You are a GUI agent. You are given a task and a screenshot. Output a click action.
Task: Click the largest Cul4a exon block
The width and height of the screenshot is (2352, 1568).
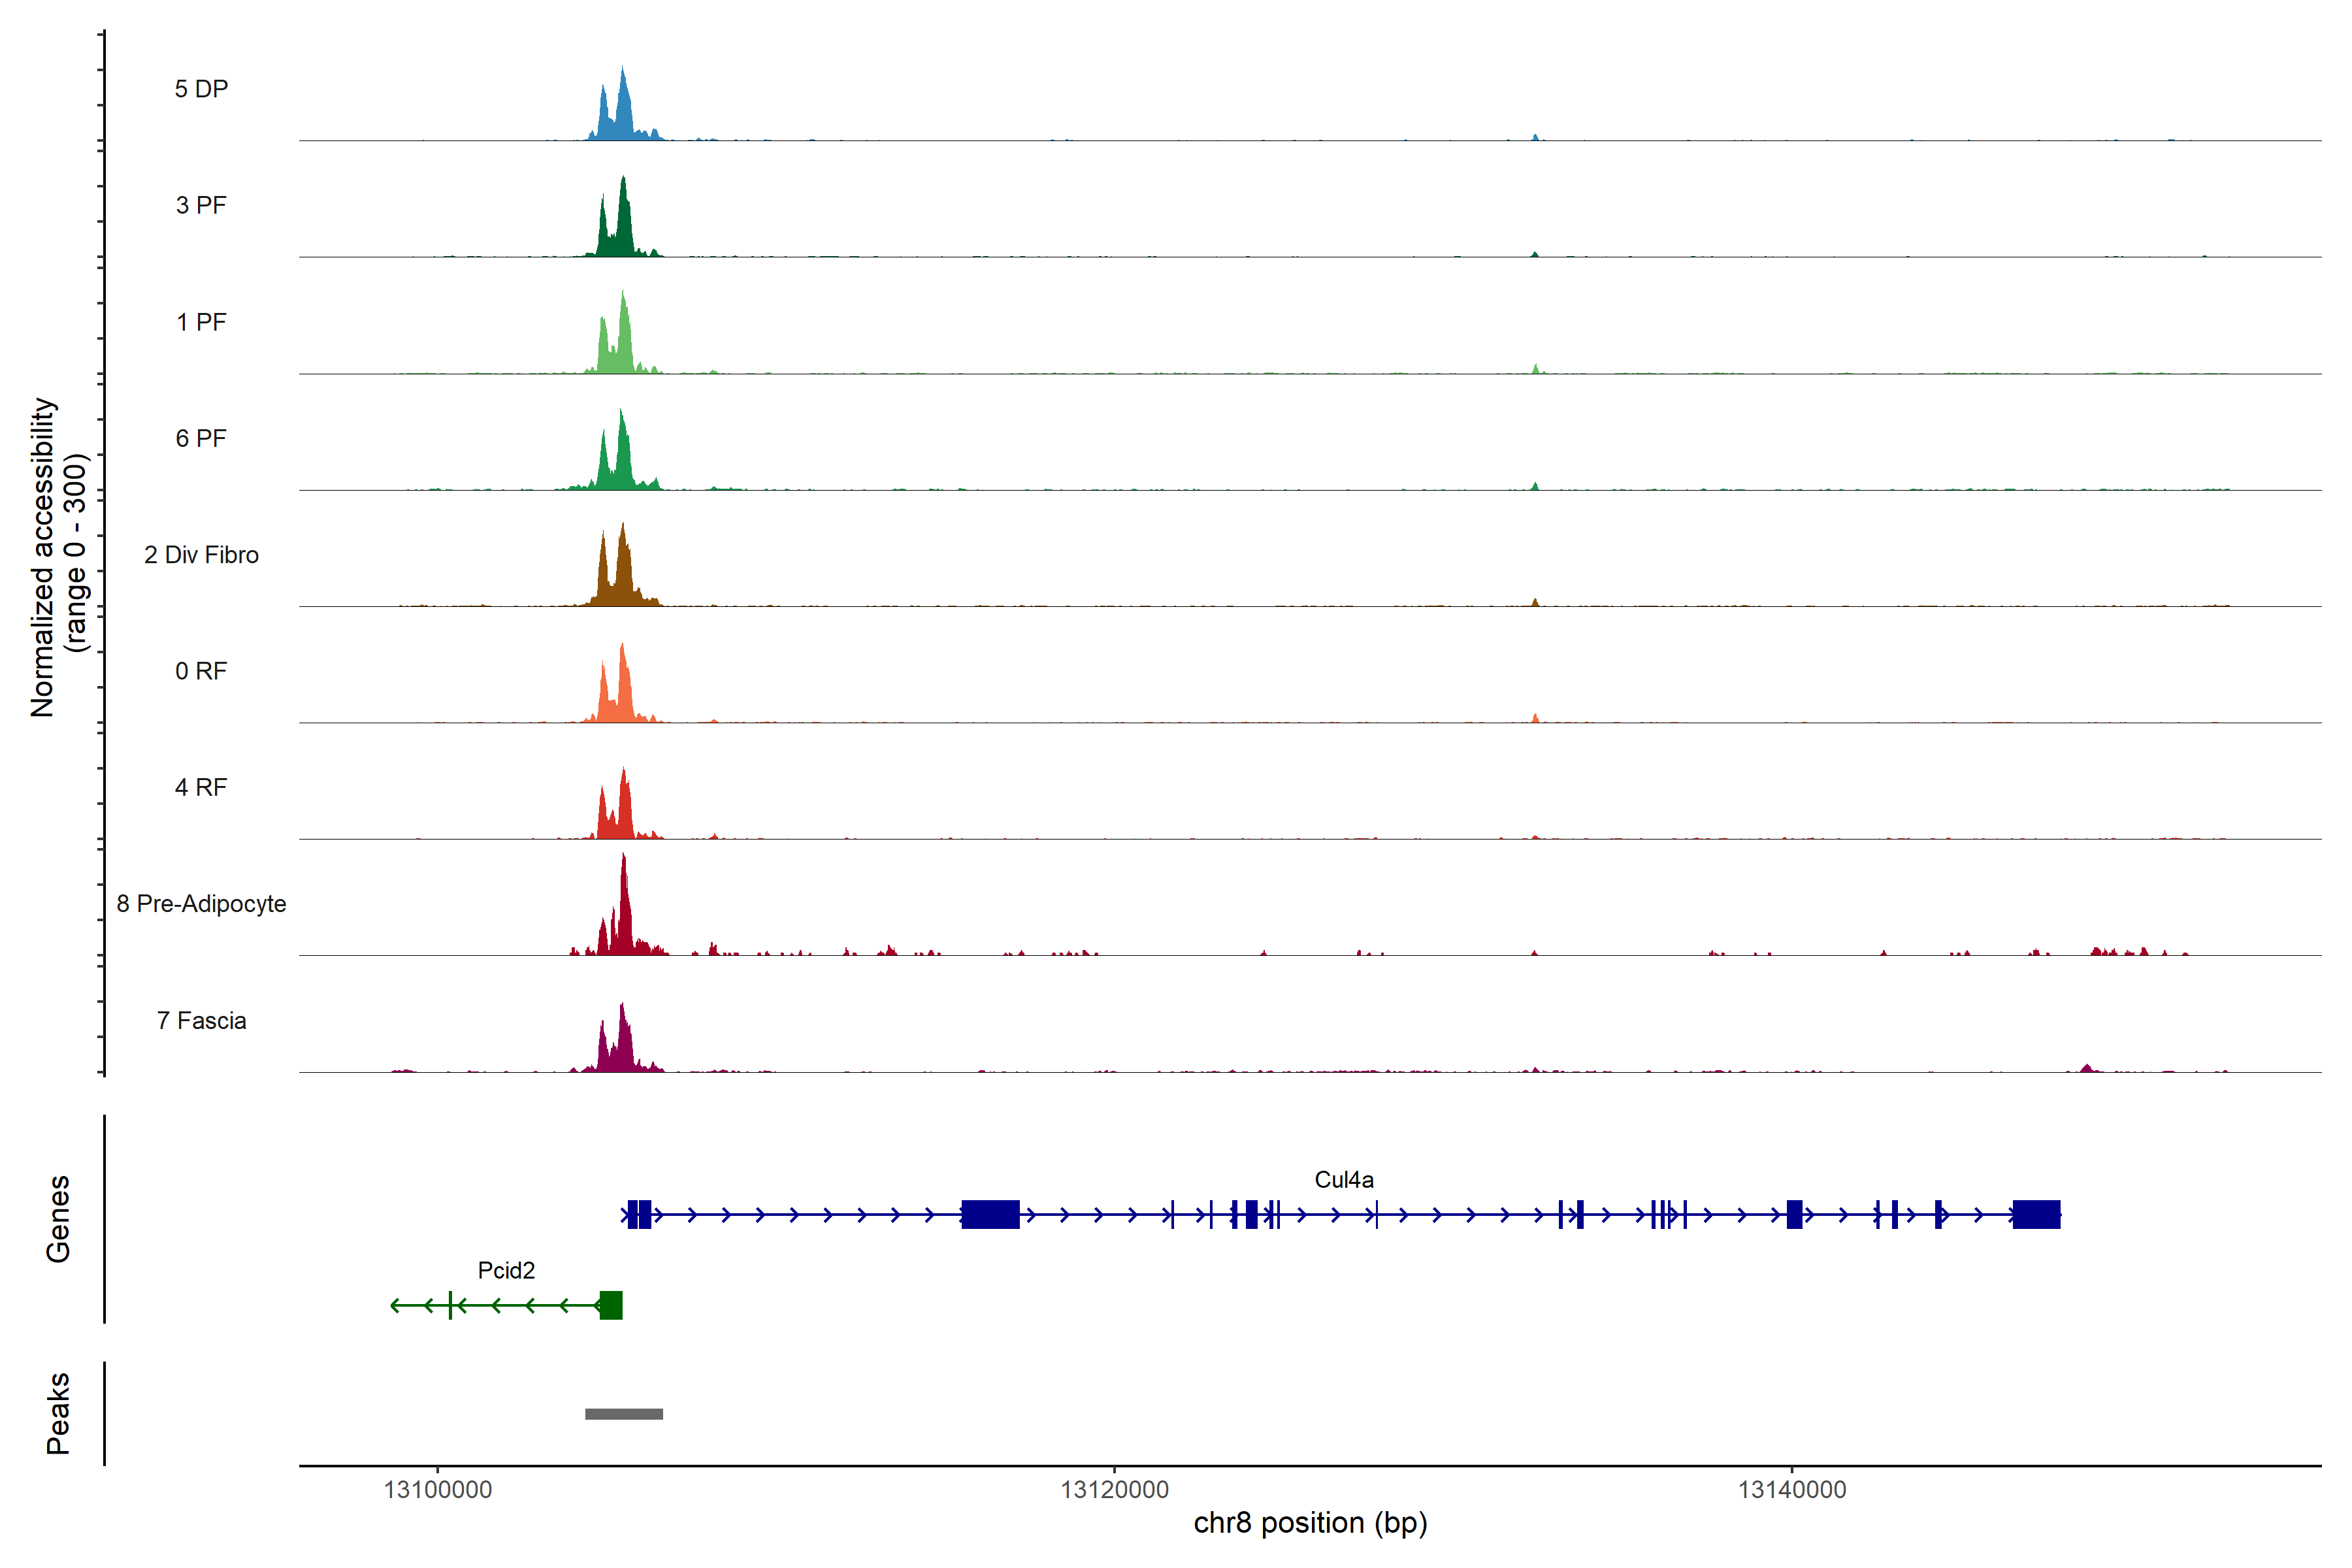click(990, 1215)
